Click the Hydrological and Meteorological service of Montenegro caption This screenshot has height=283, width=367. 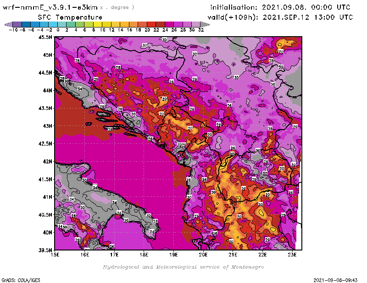pos(183,267)
